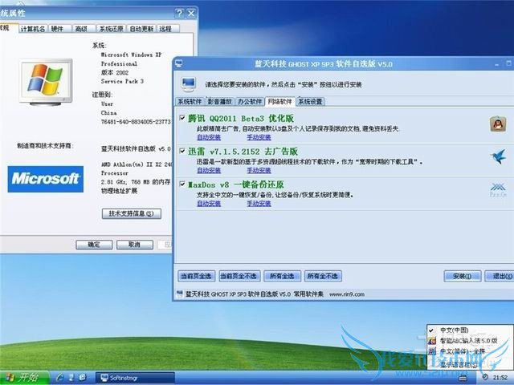The height and width of the screenshot is (385, 514).
Task: Select 中文(中国) in the input language menu
Action: pyautogui.click(x=455, y=330)
